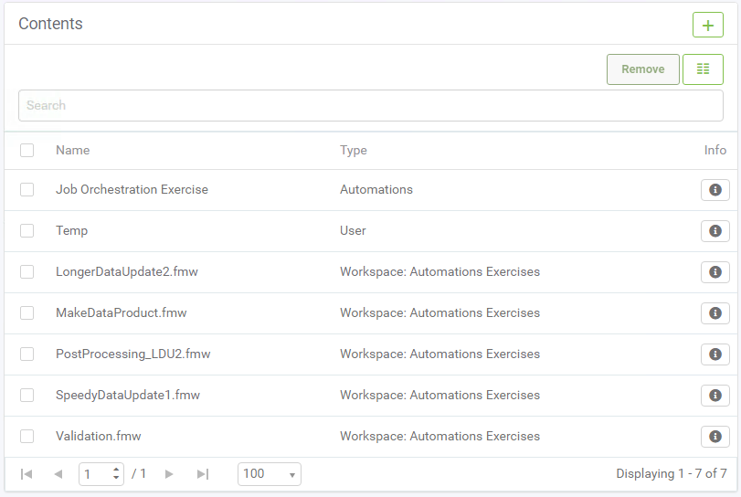The height and width of the screenshot is (497, 741).
Task: View info for LongerDataUpdate2.fmw
Action: pyautogui.click(x=715, y=271)
